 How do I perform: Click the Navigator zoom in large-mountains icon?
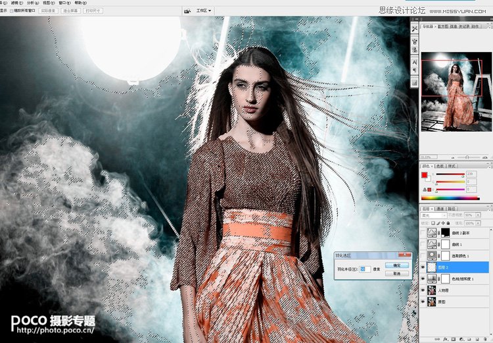485,157
